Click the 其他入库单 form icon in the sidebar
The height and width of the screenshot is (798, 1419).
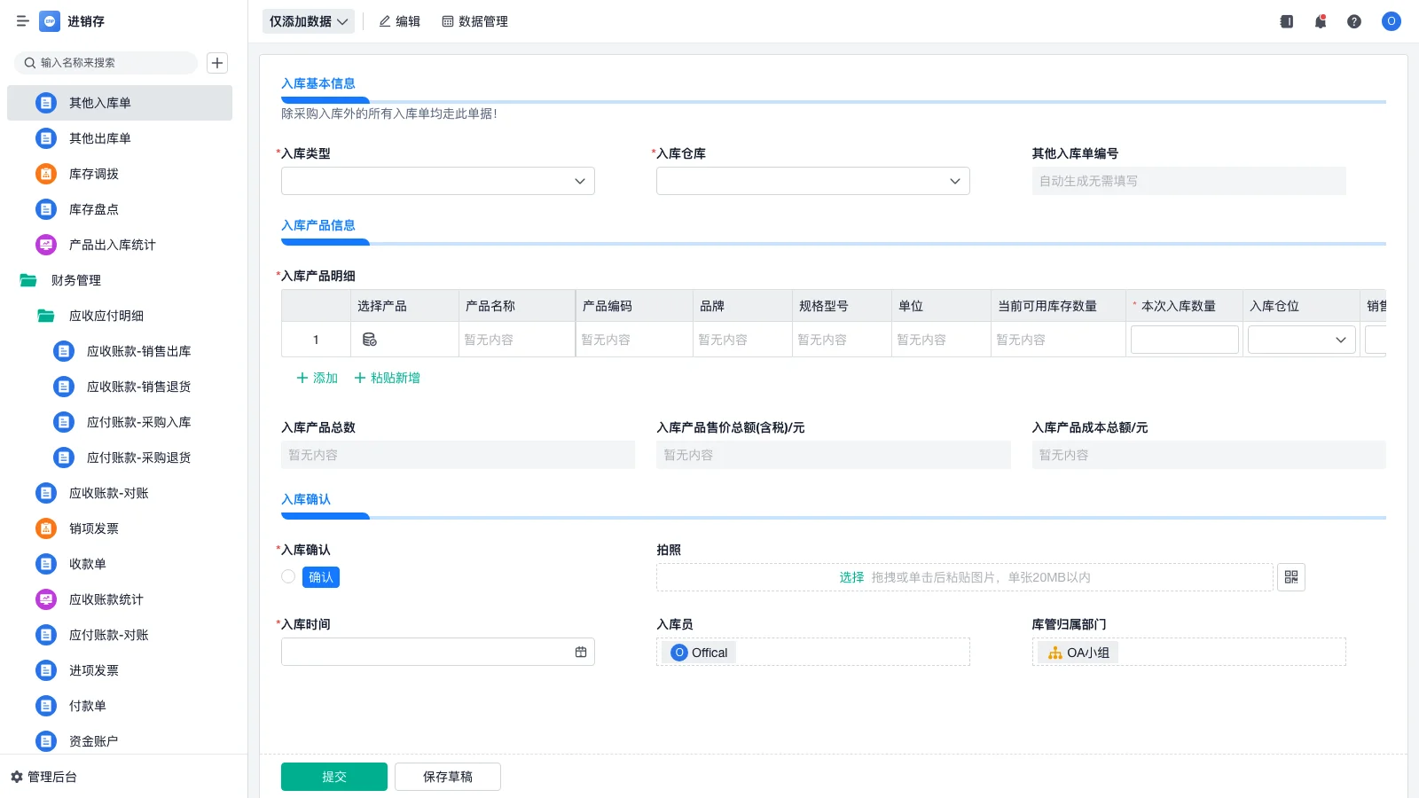tap(46, 103)
